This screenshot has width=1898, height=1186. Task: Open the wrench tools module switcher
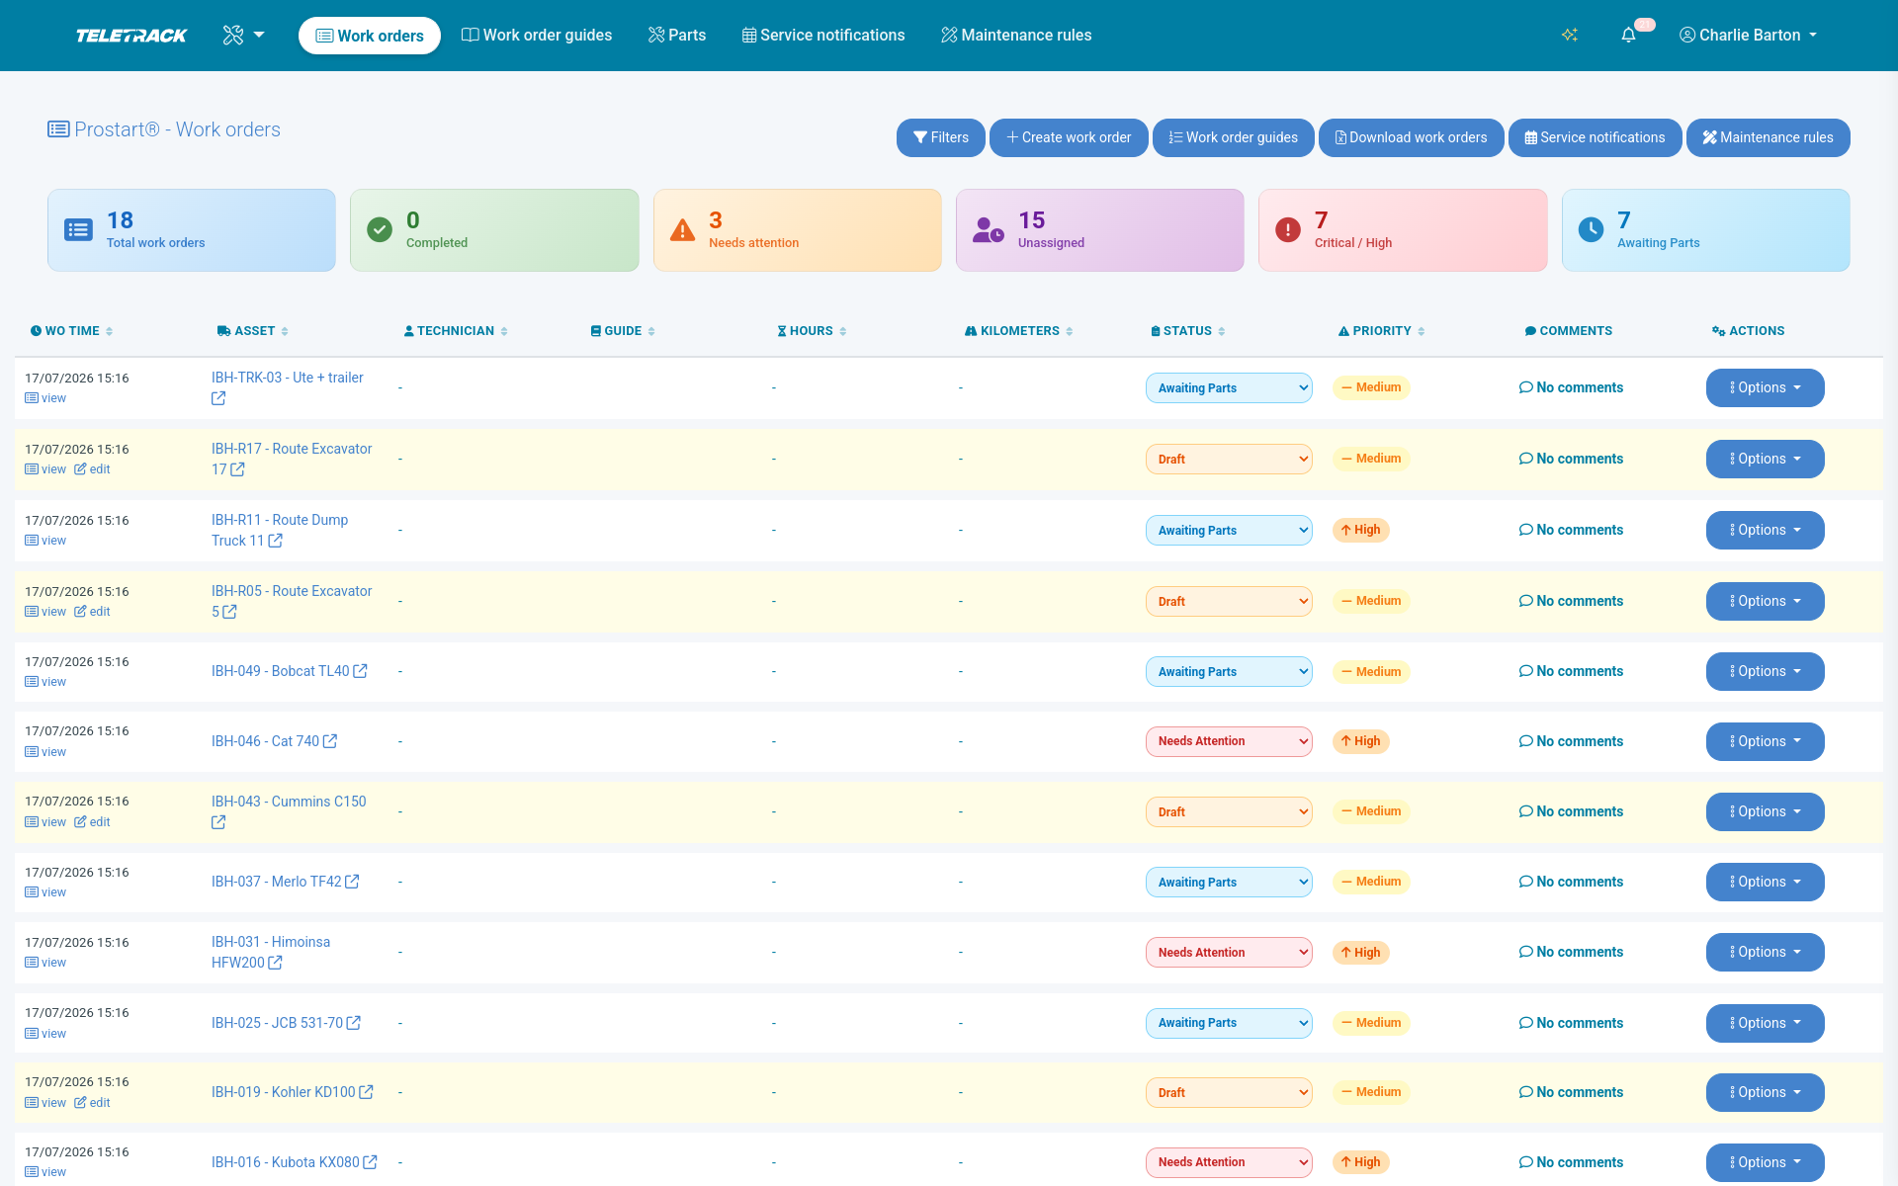243,36
